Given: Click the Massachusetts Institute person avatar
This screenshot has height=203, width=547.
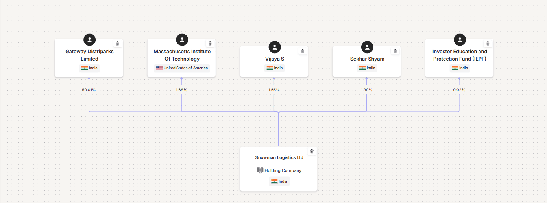Looking at the screenshot, I should point(182,40).
